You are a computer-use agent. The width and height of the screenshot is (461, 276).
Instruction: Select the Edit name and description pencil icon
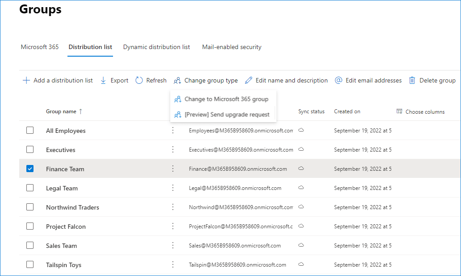coord(248,80)
